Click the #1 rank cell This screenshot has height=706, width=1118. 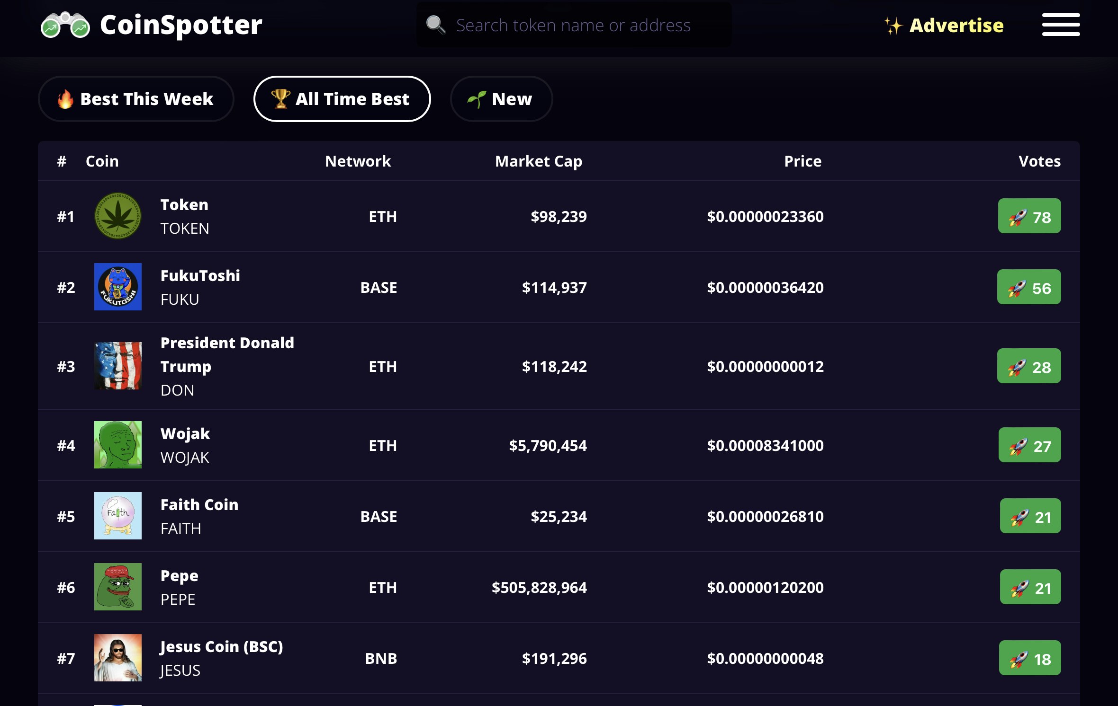pyautogui.click(x=66, y=216)
